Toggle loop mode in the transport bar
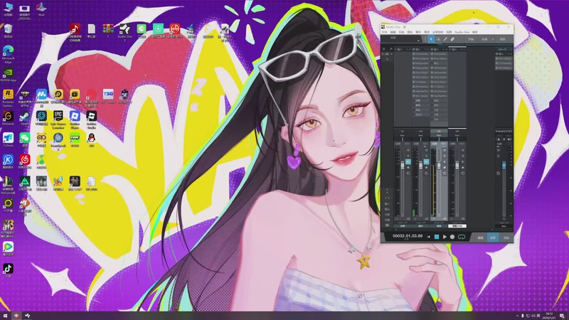Image resolution: width=569 pixels, height=320 pixels. pos(462,237)
